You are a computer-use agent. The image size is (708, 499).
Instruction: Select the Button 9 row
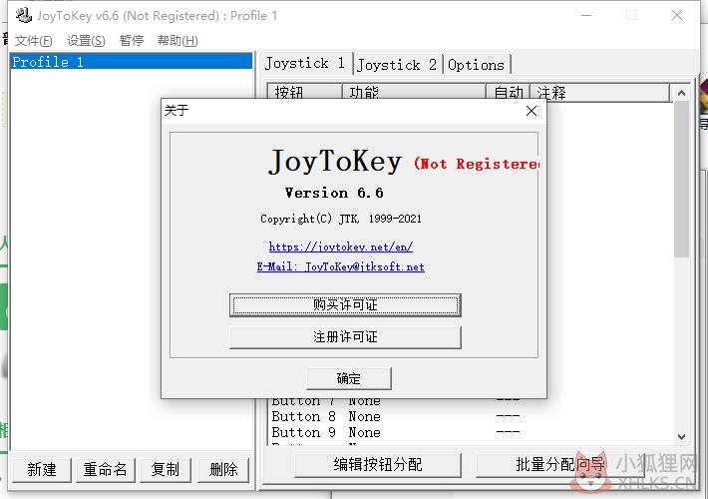[x=472, y=432]
